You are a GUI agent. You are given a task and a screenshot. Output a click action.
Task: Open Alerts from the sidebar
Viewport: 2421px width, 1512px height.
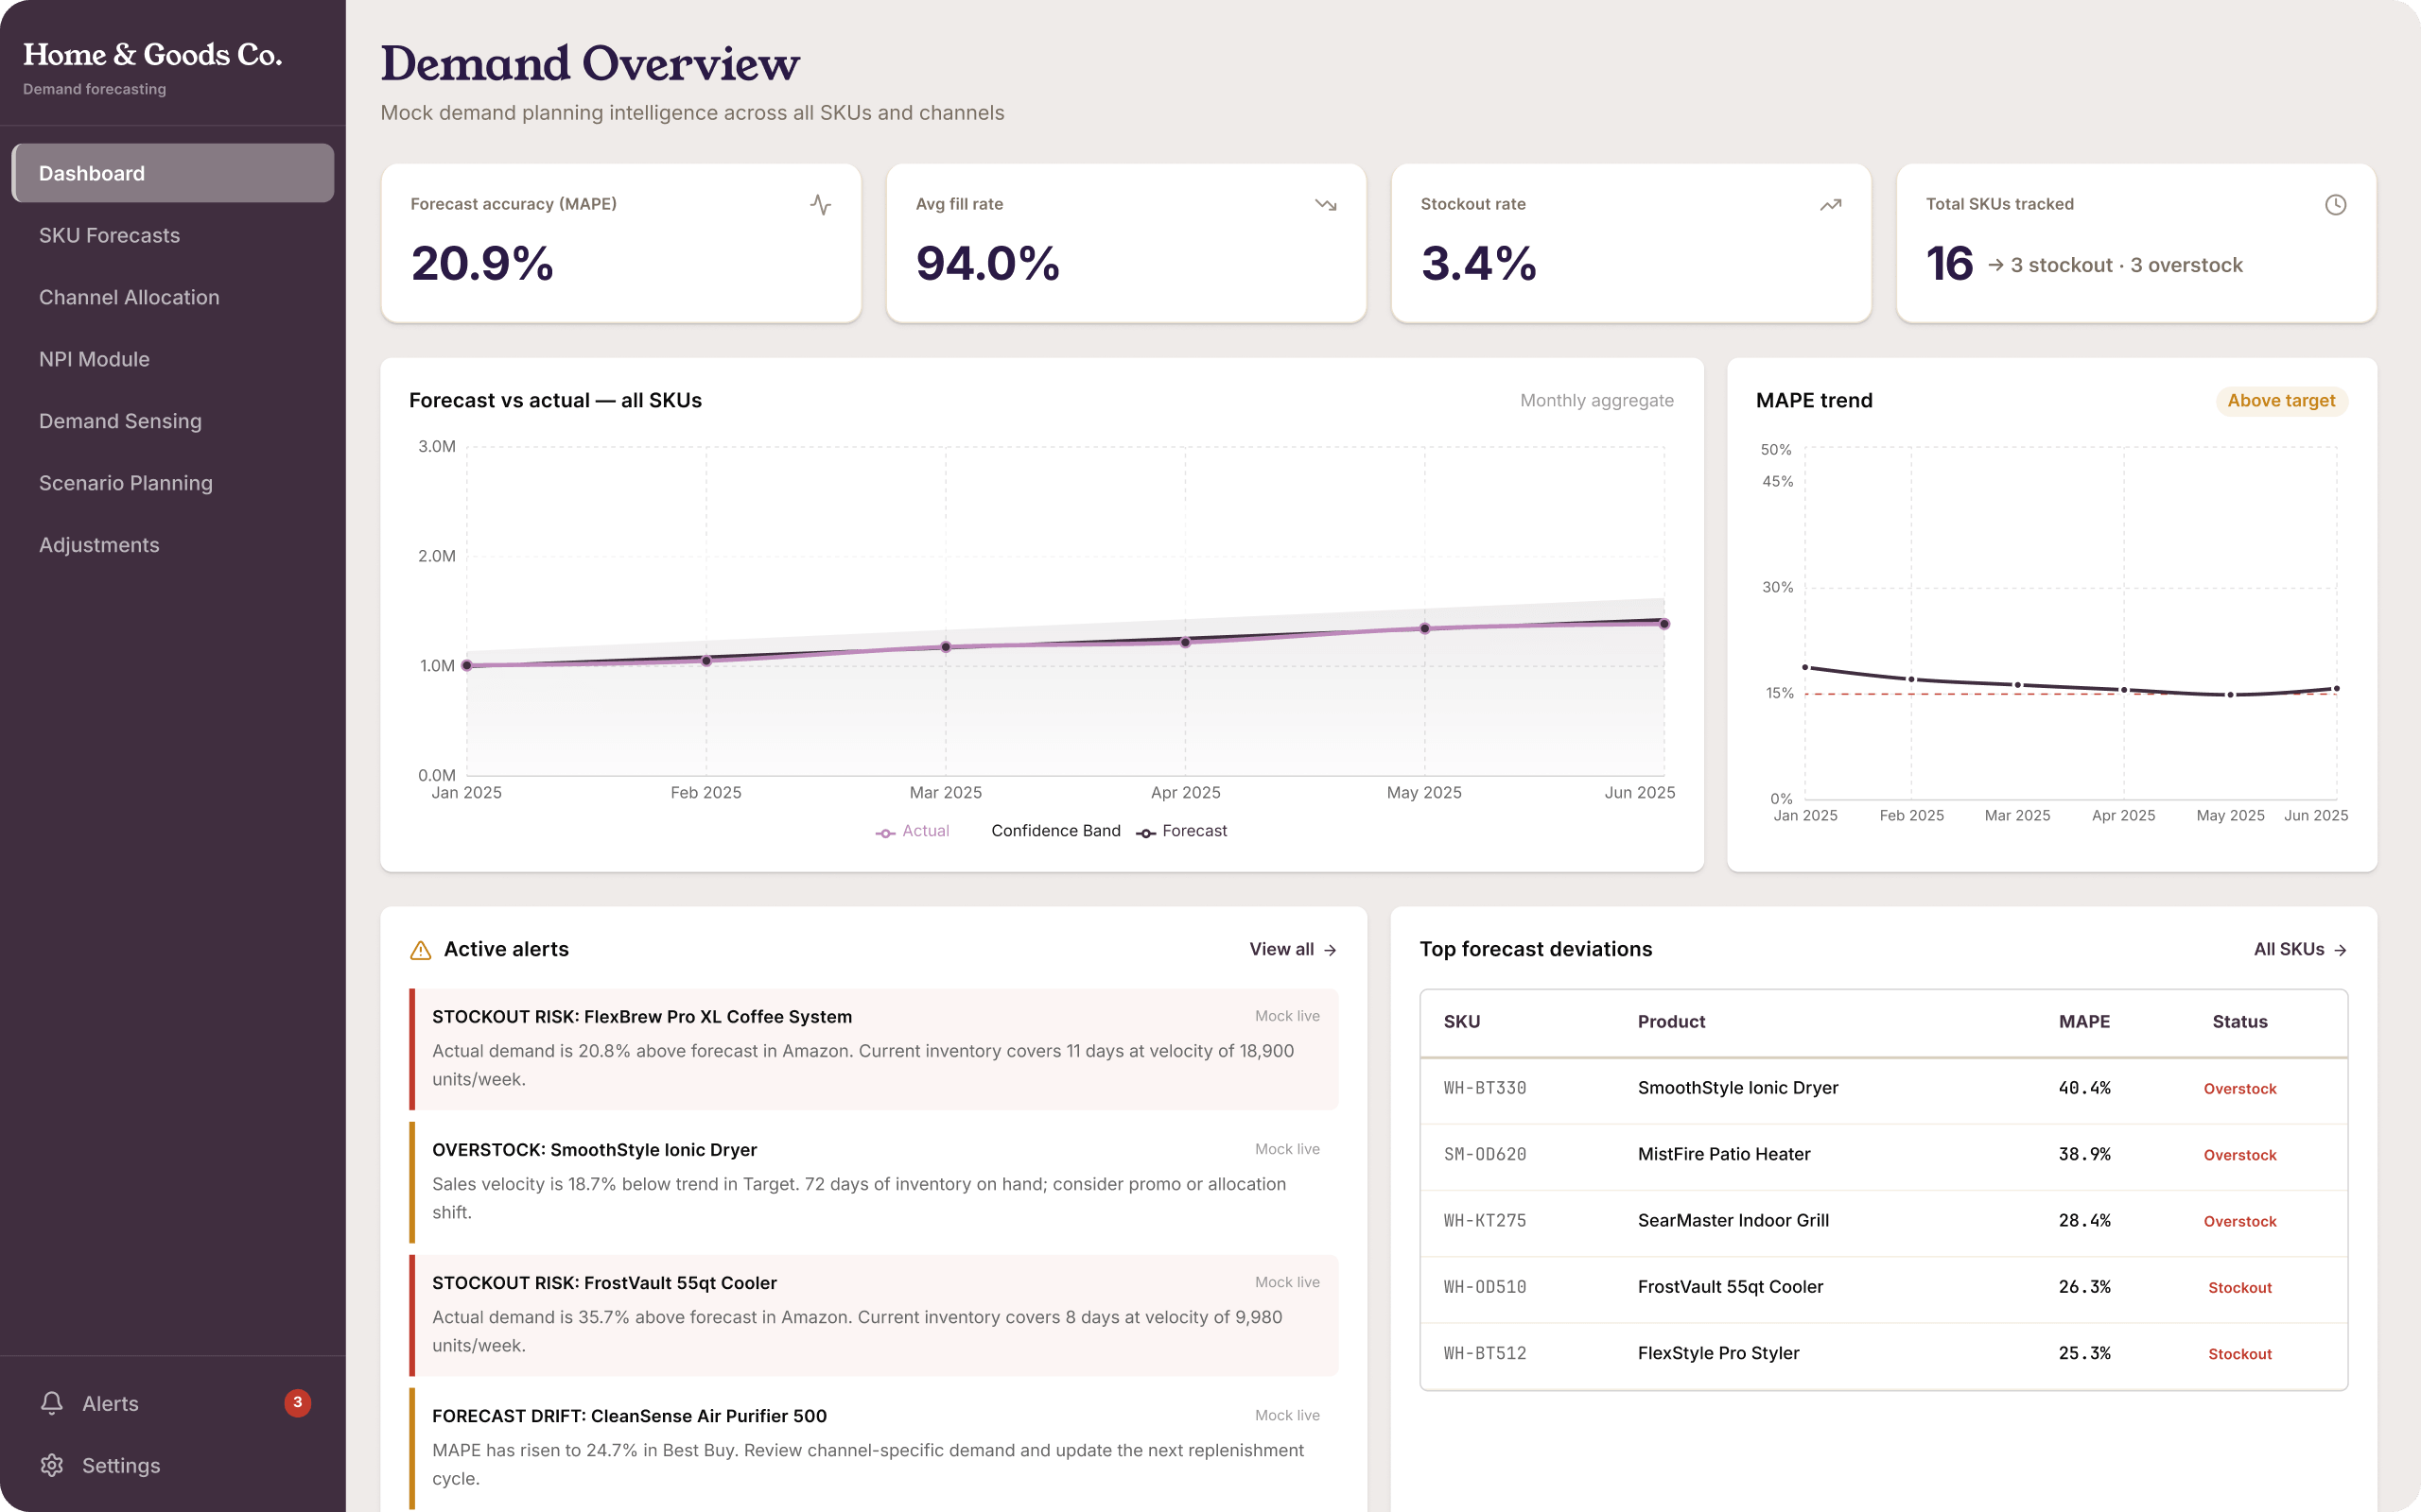173,1403
